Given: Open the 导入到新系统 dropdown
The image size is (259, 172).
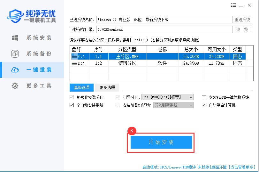Looking at the screenshot, I should click(191, 105).
